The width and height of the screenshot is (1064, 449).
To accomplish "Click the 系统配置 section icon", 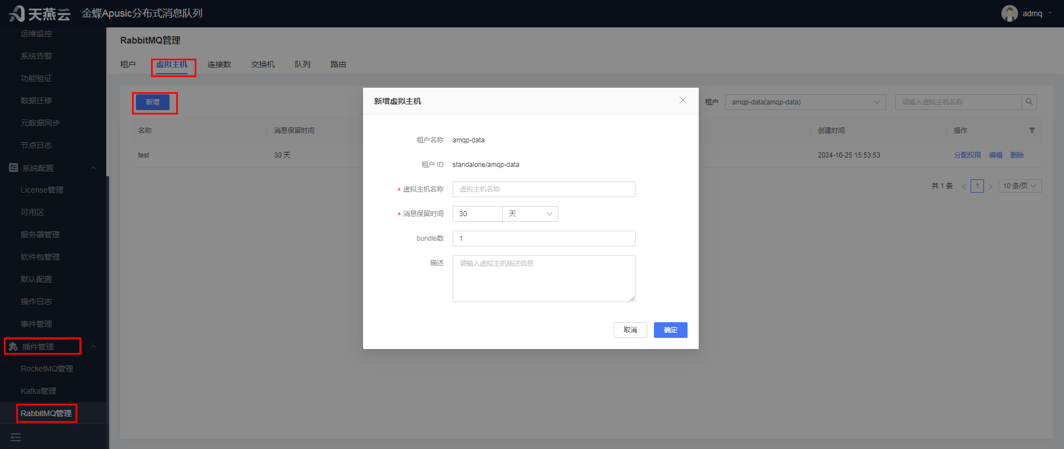I will (x=13, y=168).
